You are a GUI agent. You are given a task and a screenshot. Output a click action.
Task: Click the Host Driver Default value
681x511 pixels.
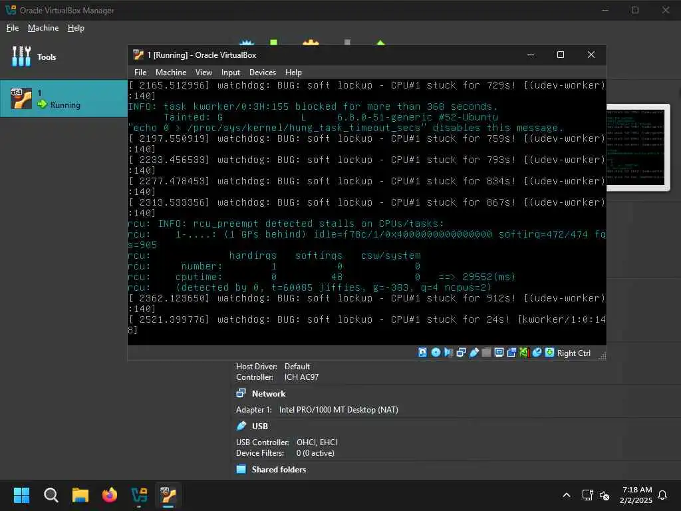[x=297, y=367]
